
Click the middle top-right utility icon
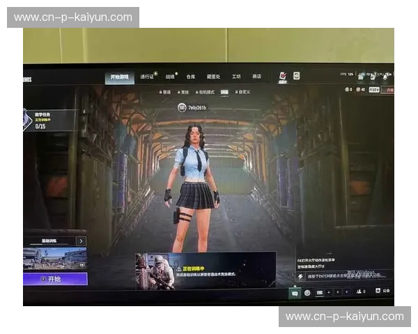373,77
